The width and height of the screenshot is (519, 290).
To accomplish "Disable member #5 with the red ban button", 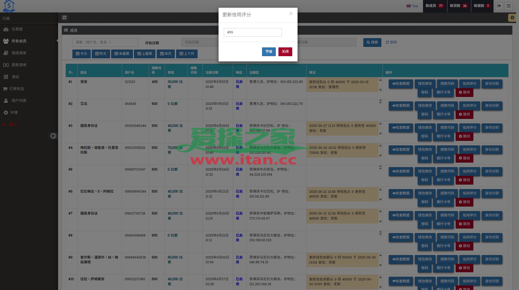I will pyautogui.click(x=464, y=180).
